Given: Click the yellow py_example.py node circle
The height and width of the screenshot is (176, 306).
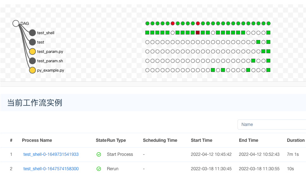Looking at the screenshot, I should tap(32, 70).
